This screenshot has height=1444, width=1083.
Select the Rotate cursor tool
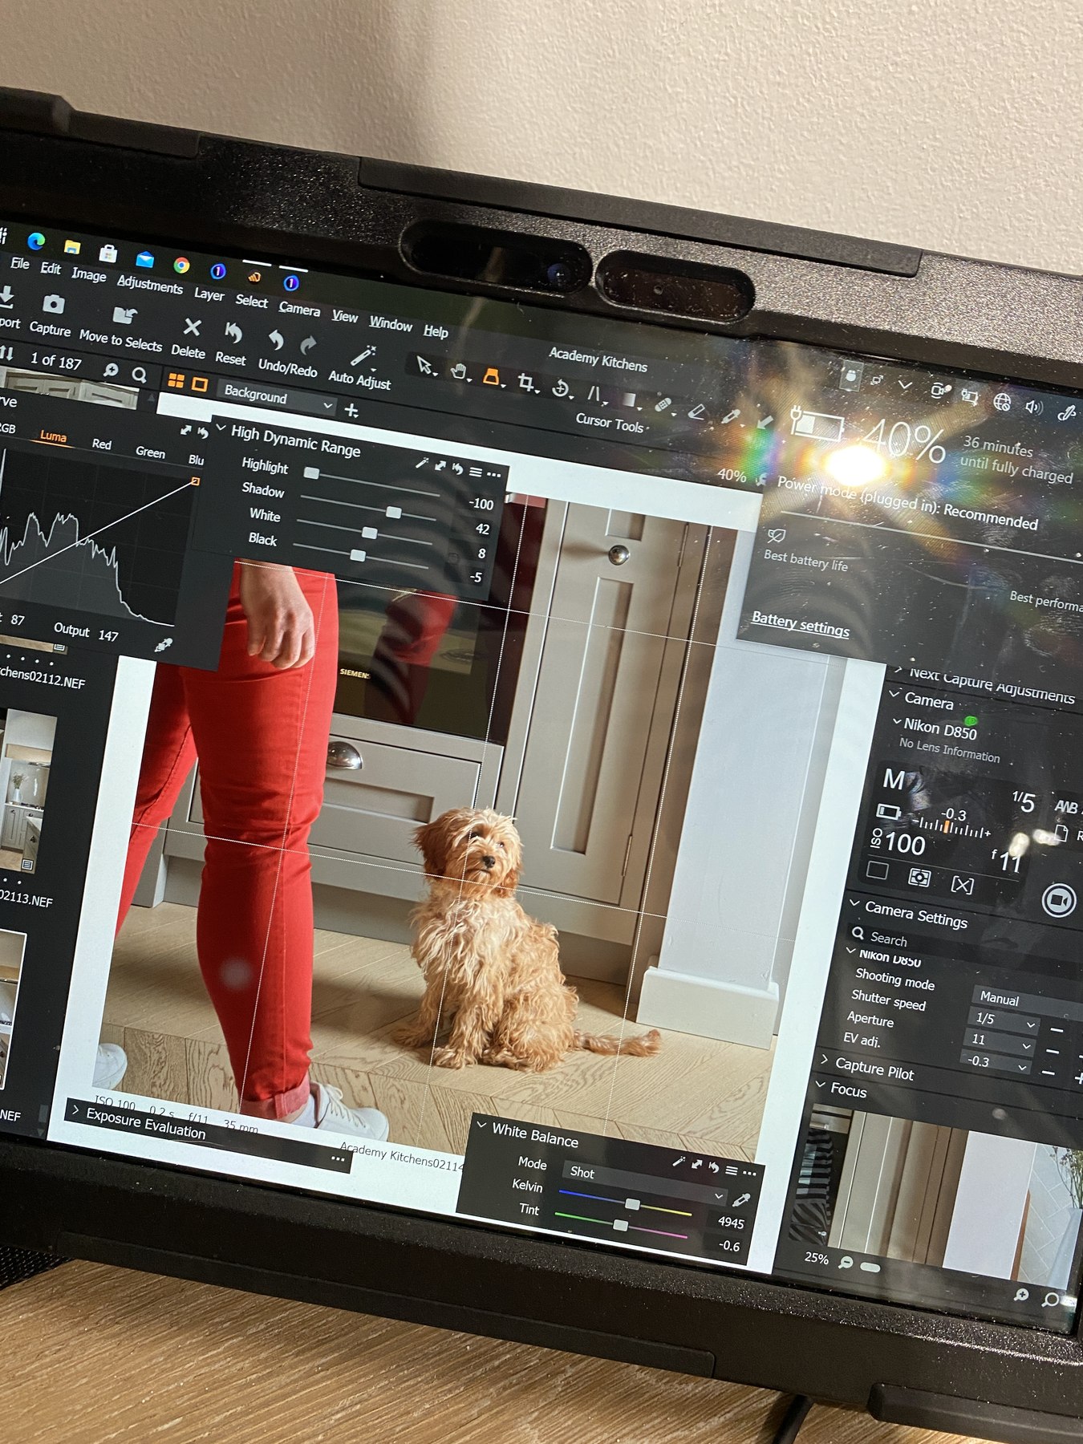tap(561, 389)
